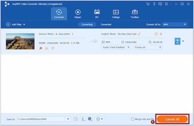Open the MV tab
Viewport: 194px width, 126px height.
(97, 14)
